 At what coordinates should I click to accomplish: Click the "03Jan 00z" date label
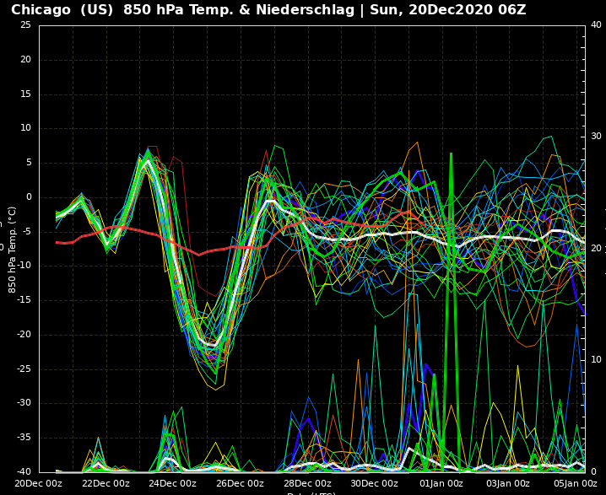point(509,483)
